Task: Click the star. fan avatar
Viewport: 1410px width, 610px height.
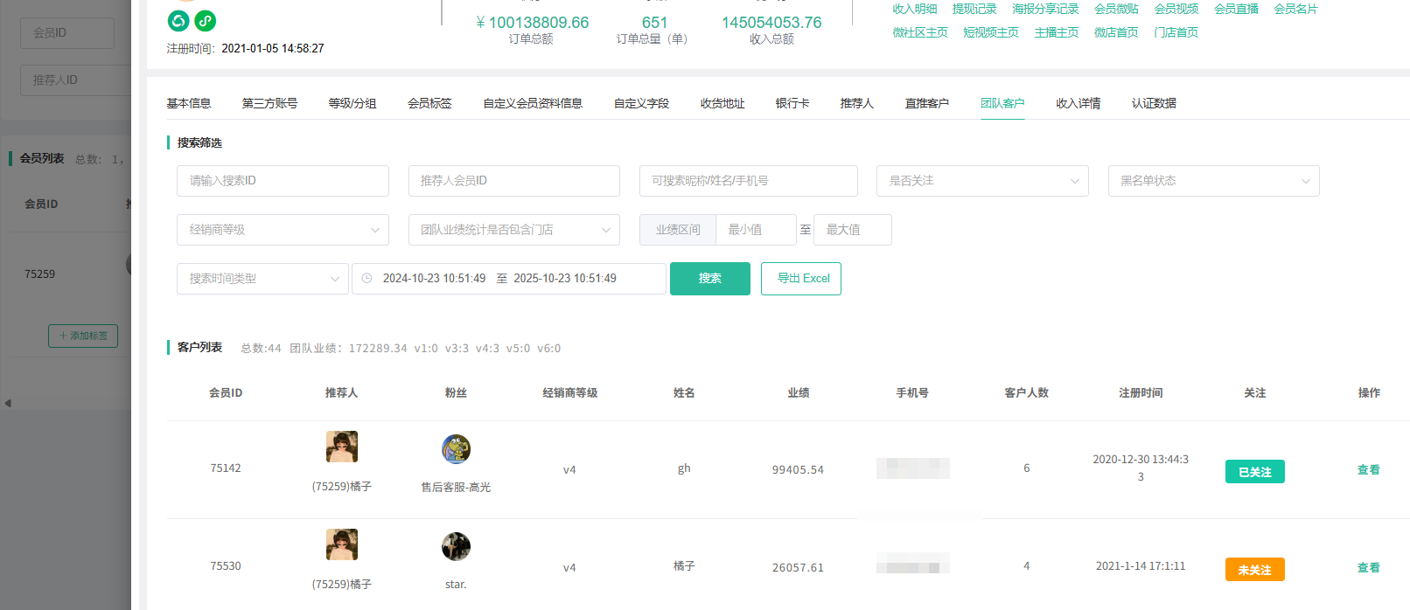Action: tap(456, 547)
